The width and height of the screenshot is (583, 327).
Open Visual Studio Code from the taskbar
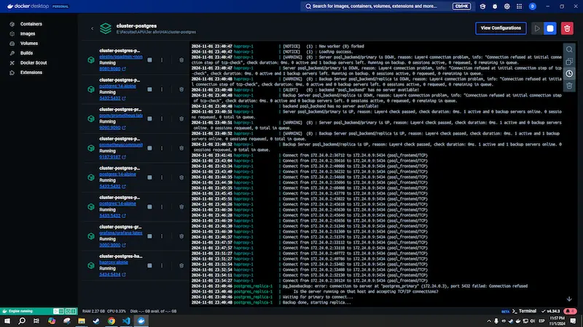pyautogui.click(x=126, y=321)
